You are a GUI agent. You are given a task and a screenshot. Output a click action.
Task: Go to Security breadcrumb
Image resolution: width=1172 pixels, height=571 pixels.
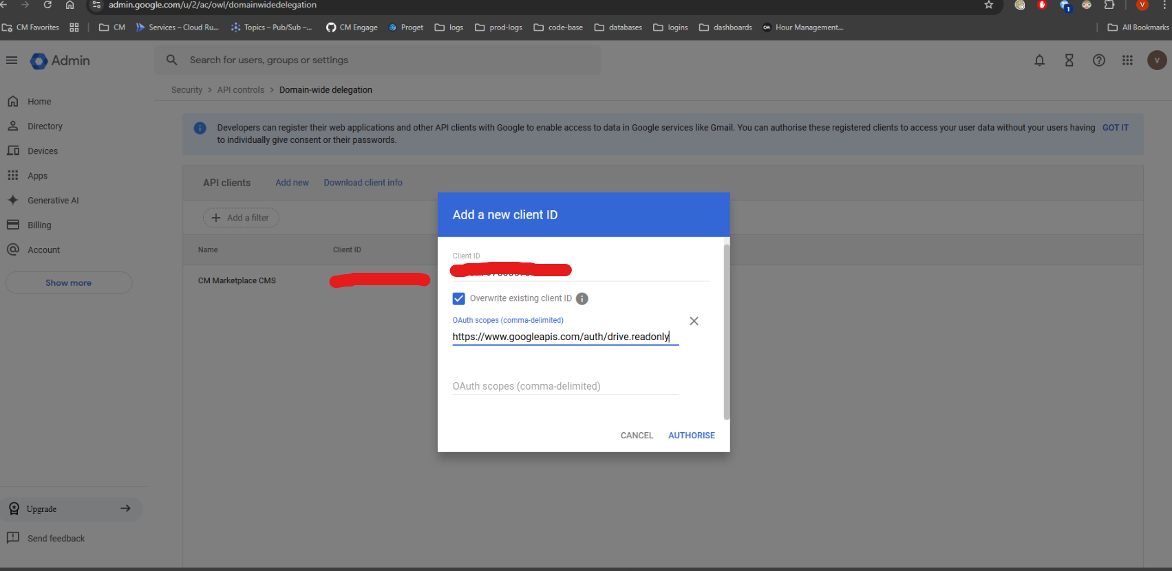point(187,90)
